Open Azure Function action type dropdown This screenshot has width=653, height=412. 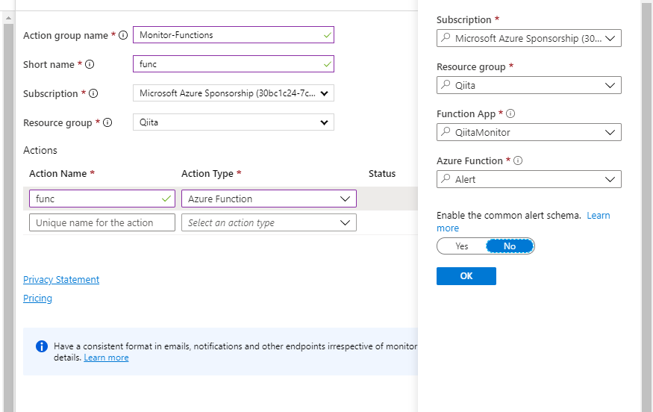[269, 199]
